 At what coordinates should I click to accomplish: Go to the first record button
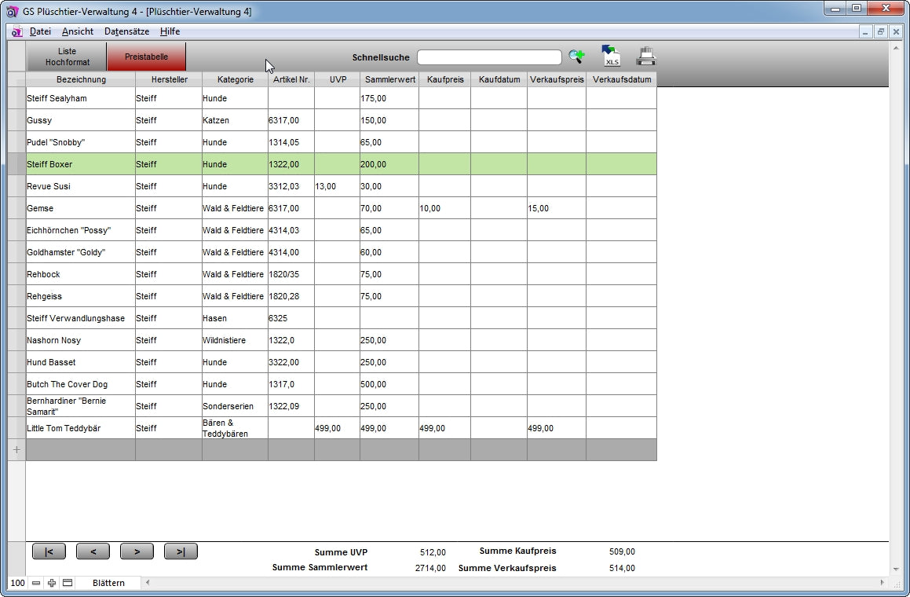pos(49,551)
